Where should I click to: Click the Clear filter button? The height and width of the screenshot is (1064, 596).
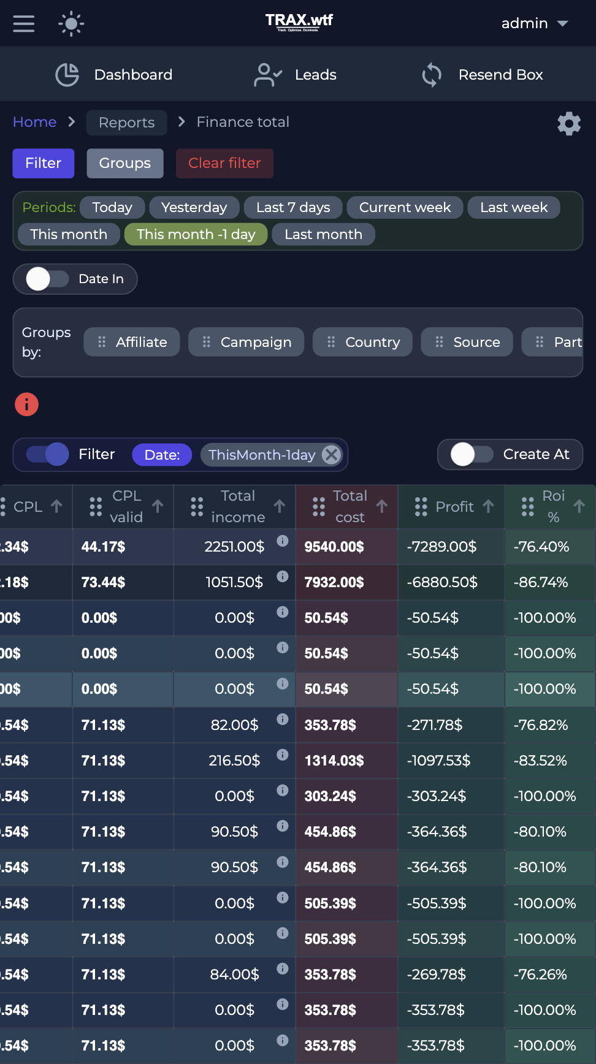224,163
